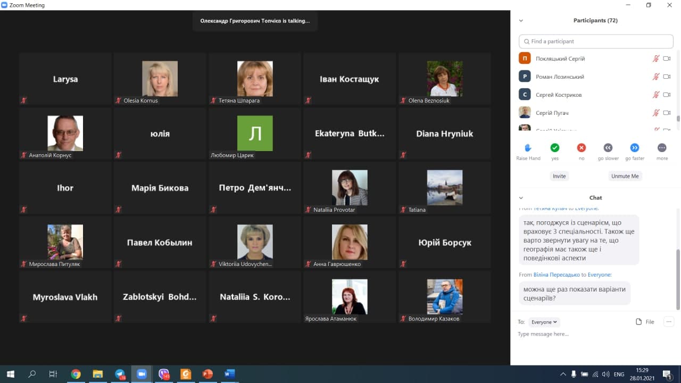
Task: Open Telegram from the taskbar
Action: tap(120, 374)
